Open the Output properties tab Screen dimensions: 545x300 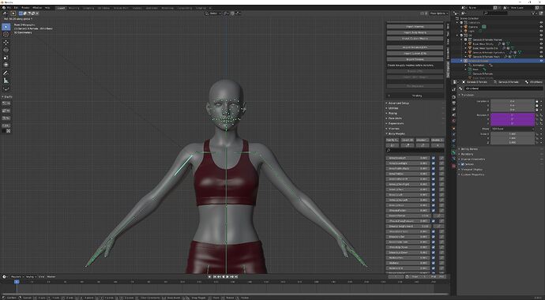(453, 103)
